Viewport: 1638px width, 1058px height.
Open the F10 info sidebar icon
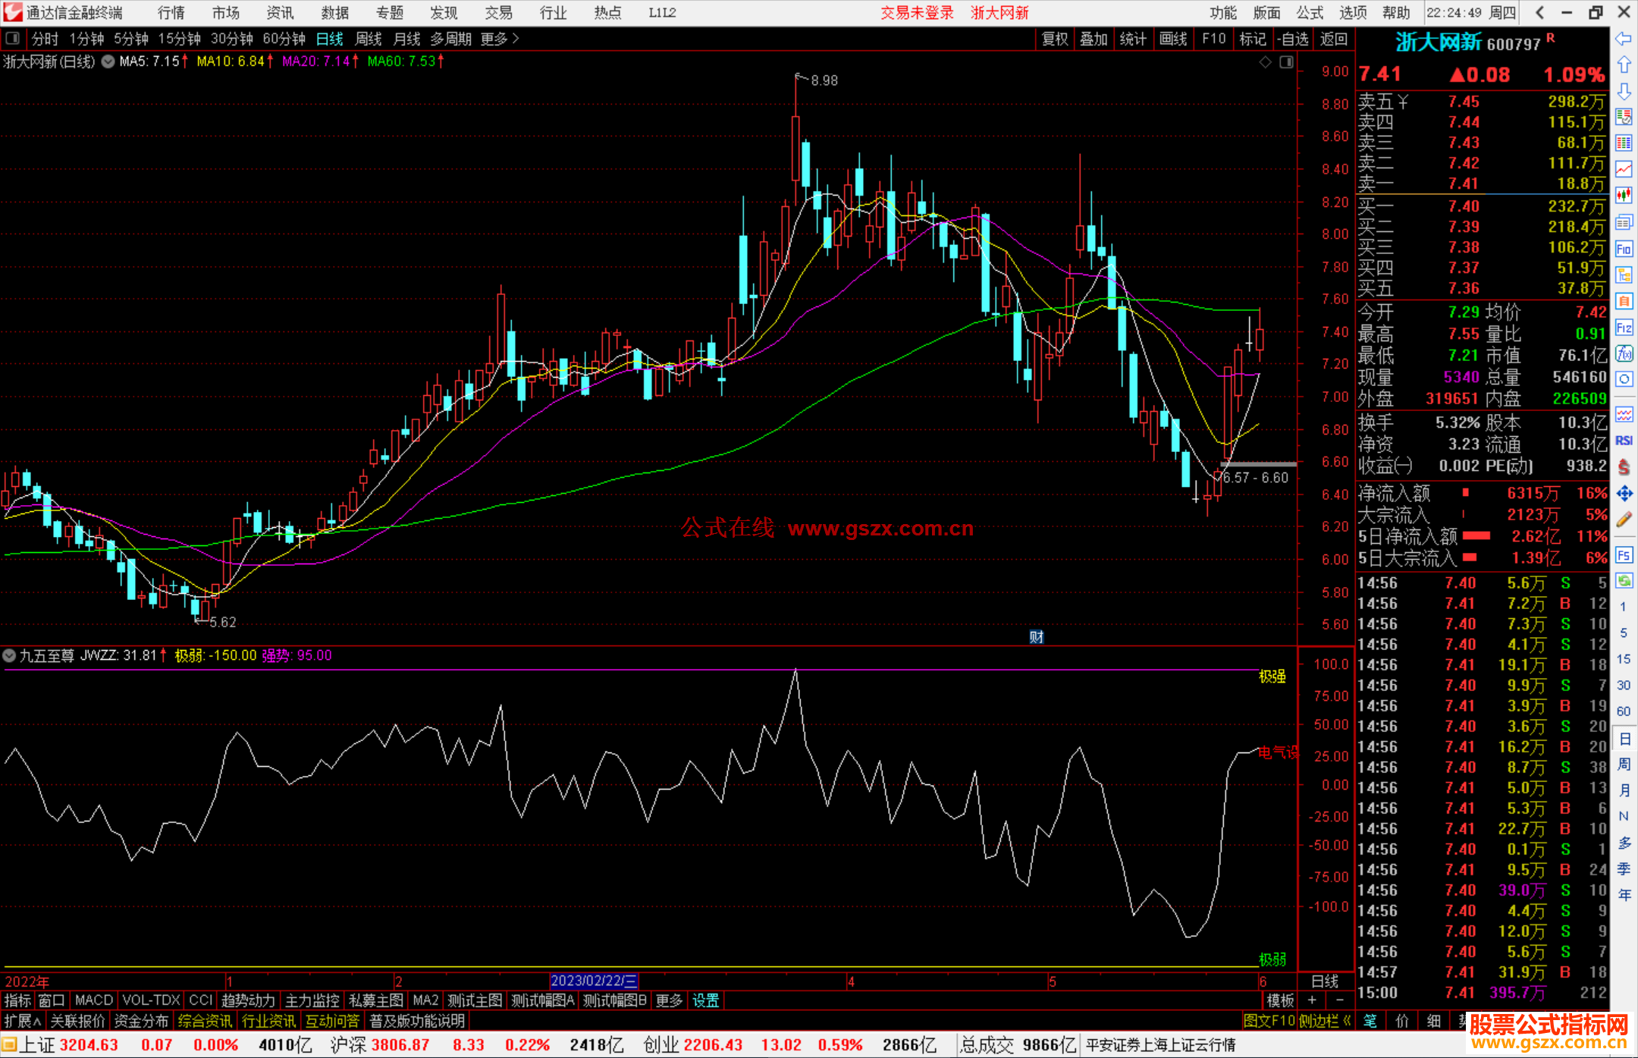point(1624,249)
